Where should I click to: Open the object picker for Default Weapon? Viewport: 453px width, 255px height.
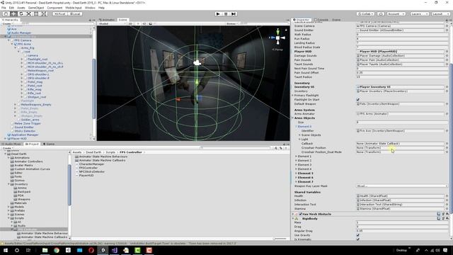point(447,104)
